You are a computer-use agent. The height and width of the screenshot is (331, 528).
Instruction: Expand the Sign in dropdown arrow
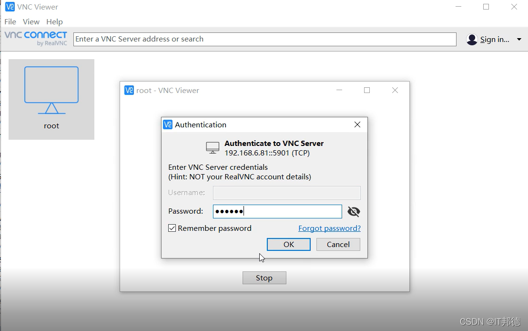pyautogui.click(x=519, y=40)
